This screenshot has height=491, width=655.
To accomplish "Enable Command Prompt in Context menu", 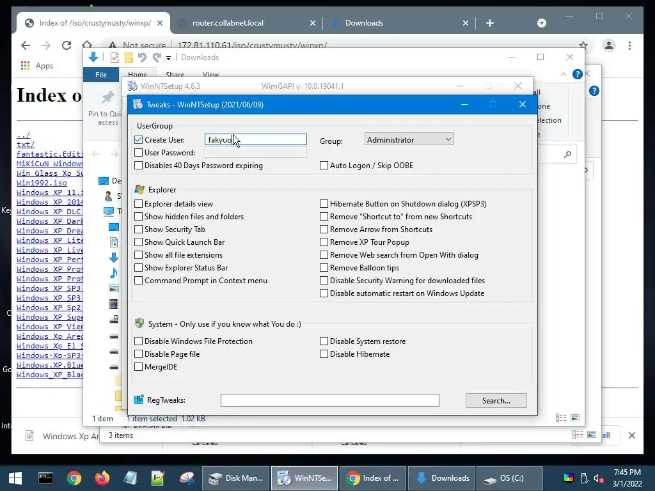I will click(139, 281).
